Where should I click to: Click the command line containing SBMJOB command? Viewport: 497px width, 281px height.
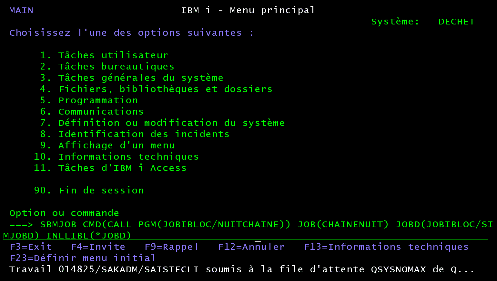(248, 230)
